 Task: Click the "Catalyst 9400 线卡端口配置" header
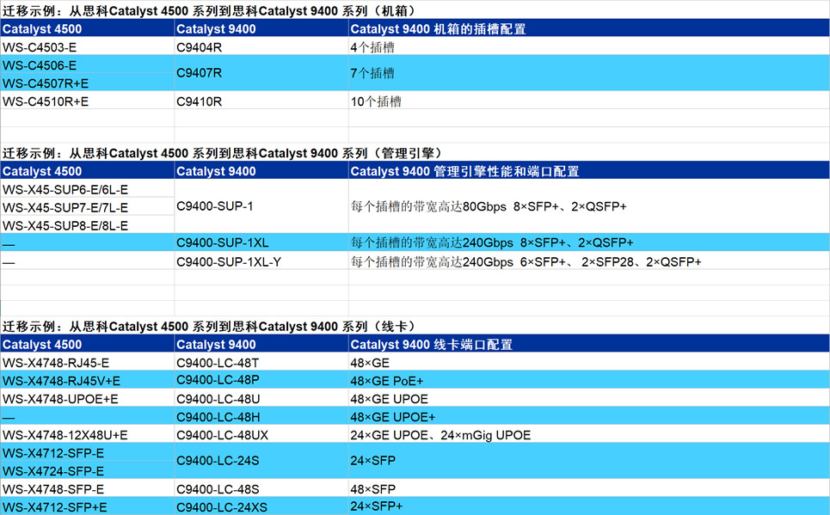pyautogui.click(x=589, y=344)
